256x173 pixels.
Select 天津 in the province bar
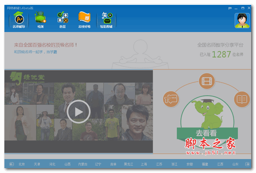click(37, 164)
